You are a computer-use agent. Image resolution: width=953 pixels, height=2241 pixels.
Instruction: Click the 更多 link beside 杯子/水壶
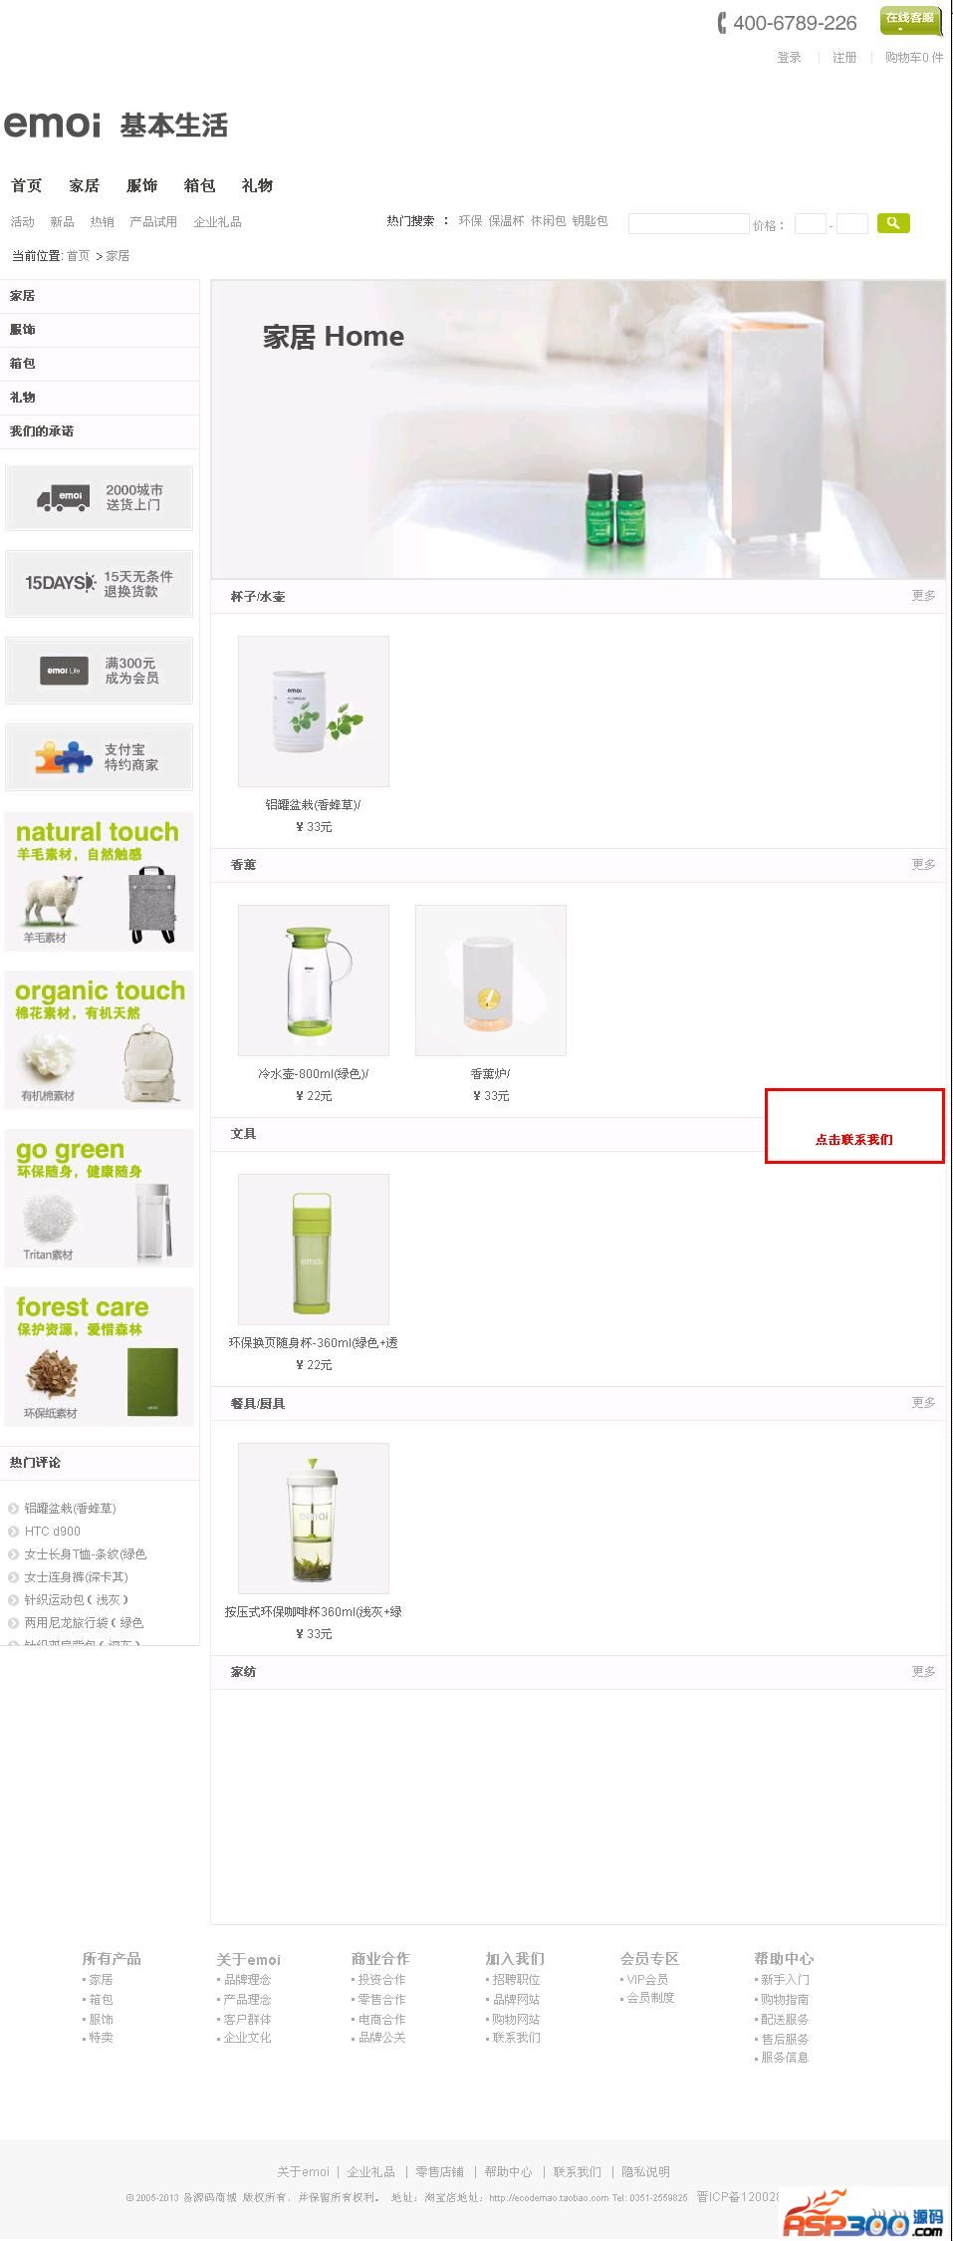click(923, 596)
